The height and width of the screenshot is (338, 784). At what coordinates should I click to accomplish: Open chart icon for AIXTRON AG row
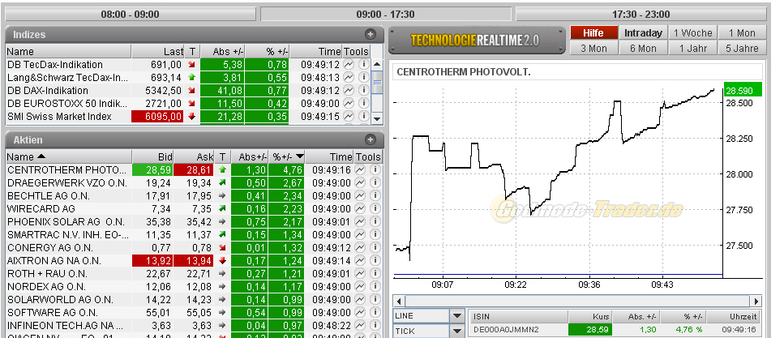pyautogui.click(x=359, y=261)
